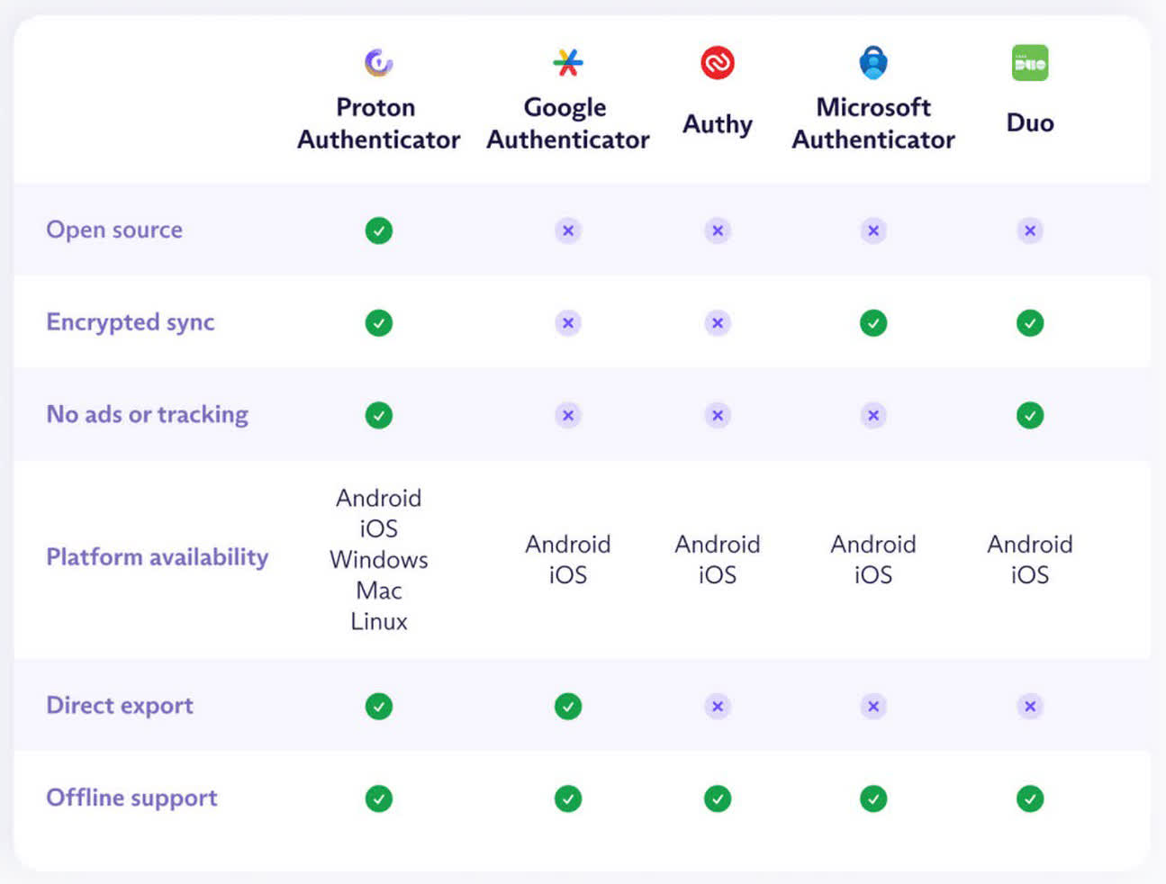This screenshot has width=1166, height=884.
Task: Click the red Authy logo icon
Action: pyautogui.click(x=718, y=62)
